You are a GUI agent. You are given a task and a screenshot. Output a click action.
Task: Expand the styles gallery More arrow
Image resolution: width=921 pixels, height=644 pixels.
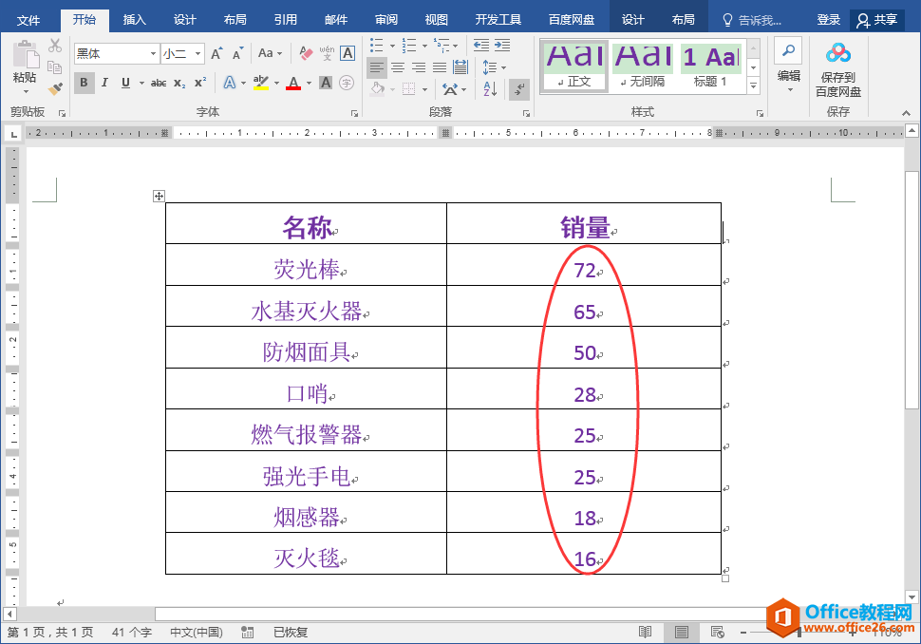click(x=753, y=85)
